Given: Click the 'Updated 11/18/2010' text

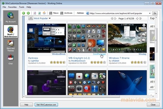Looking at the screenshot, I should (78, 63).
